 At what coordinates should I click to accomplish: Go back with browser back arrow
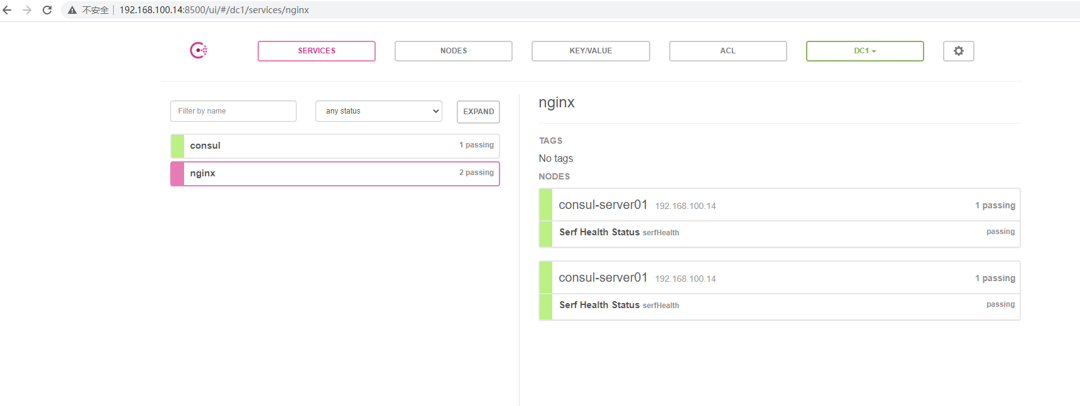[x=8, y=10]
